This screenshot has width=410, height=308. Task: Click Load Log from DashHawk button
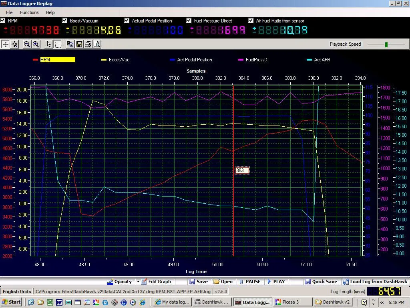tap(375, 282)
